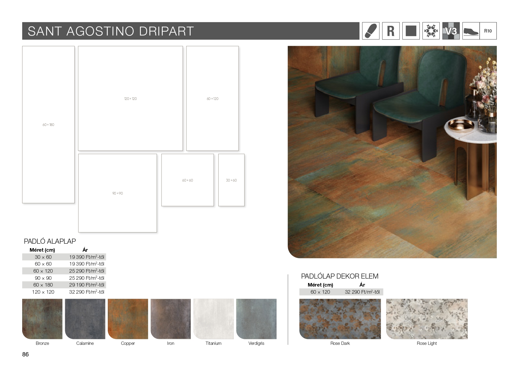Click the shoe slip-resistance icon
This screenshot has width=519, height=367.
click(471, 31)
